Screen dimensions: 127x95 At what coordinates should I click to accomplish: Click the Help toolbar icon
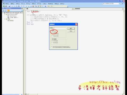tap(46, 6)
